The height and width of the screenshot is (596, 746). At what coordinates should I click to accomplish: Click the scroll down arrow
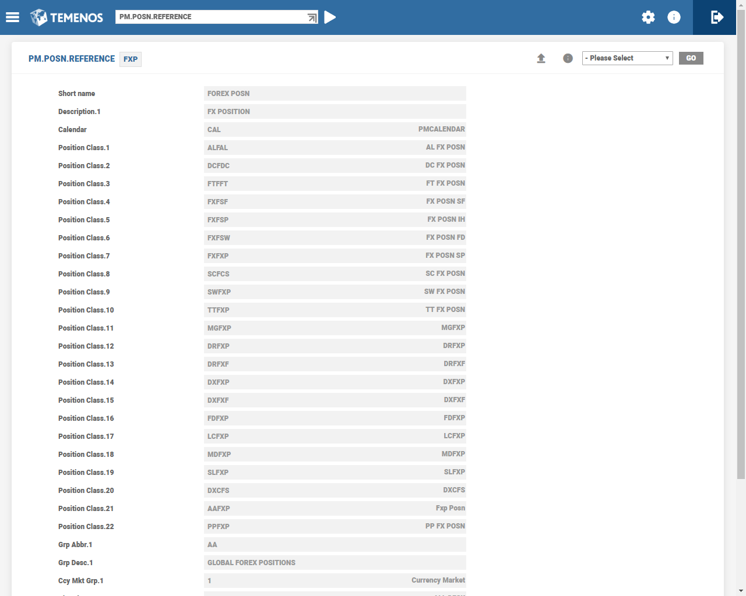click(x=741, y=591)
